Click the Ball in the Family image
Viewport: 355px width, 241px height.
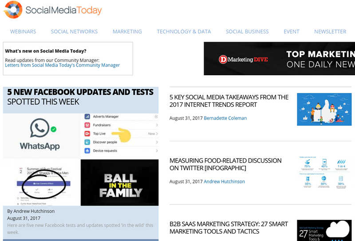[119, 183]
